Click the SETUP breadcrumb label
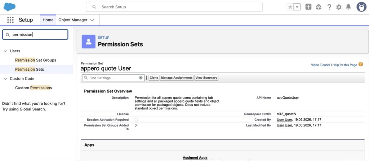This screenshot has height=161, width=369. point(103,37)
